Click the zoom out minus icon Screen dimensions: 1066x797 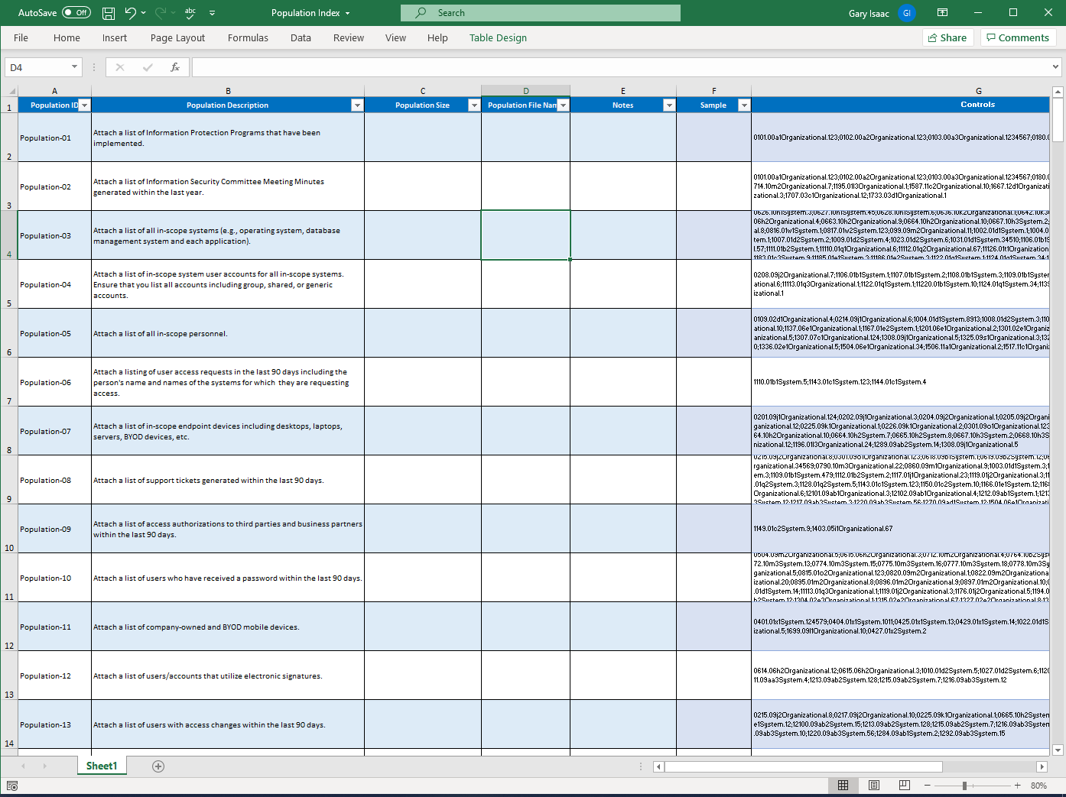pyautogui.click(x=928, y=786)
